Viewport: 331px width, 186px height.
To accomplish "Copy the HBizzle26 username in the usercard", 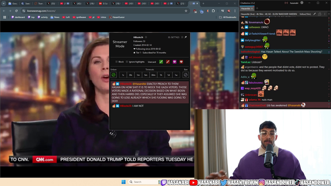I will click(x=146, y=37).
